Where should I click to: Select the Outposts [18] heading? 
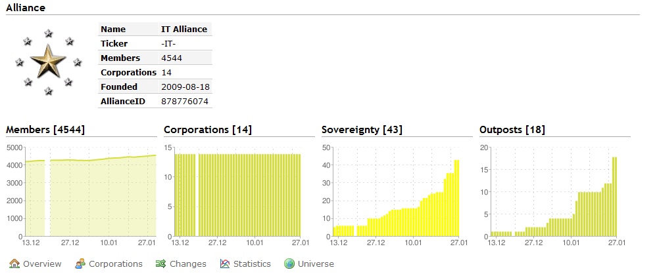point(512,130)
